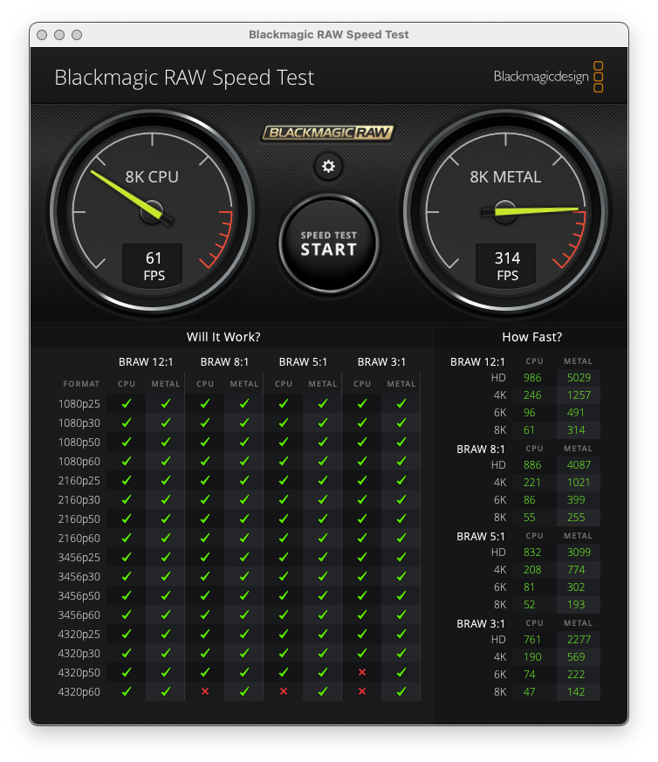Click the 314 FPS readout
The width and height of the screenshot is (658, 762).
click(x=506, y=265)
